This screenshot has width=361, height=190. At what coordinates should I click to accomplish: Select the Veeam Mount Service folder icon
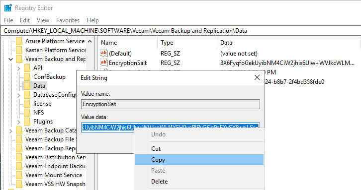click(x=19, y=175)
